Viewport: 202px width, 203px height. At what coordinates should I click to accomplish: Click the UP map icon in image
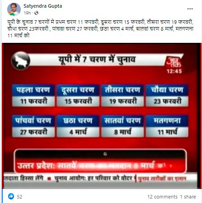tap(21, 61)
